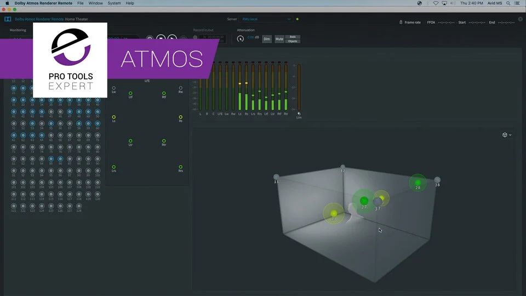Viewport: 526px width, 296px height.
Task: Click the Thu 2:40 PM clock
Action: [471, 3]
